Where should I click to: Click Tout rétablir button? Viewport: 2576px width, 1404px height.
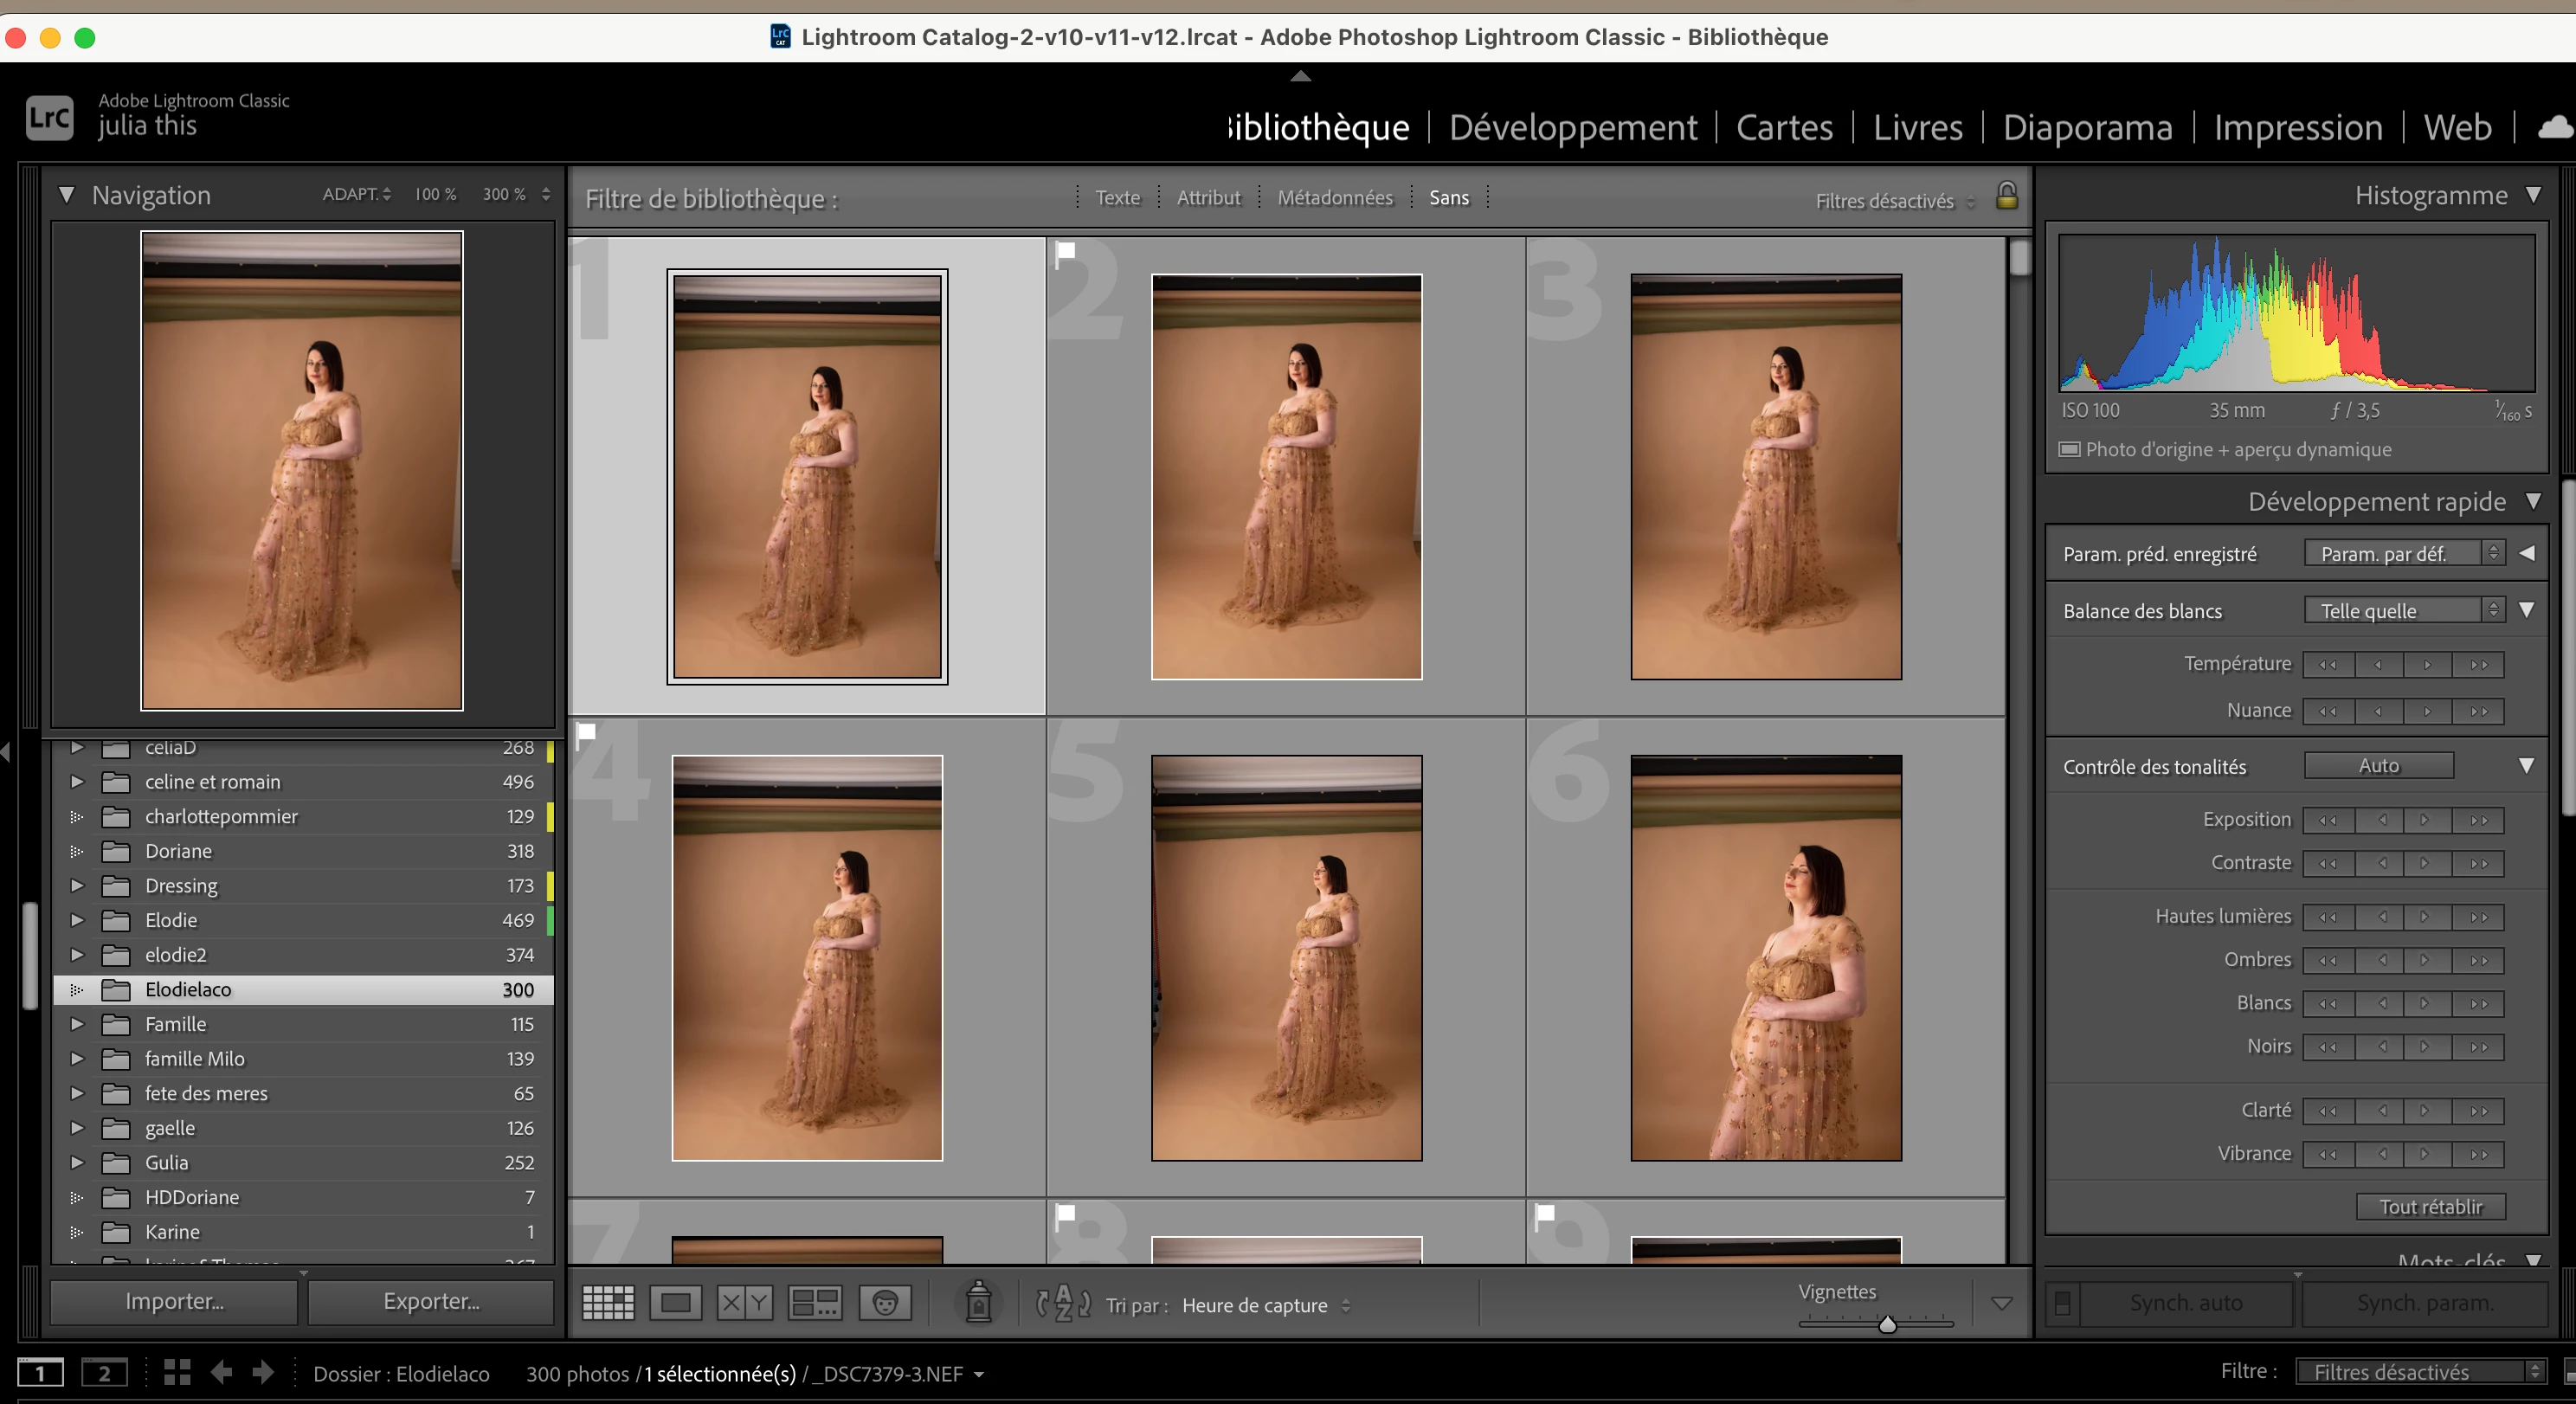point(2429,1207)
